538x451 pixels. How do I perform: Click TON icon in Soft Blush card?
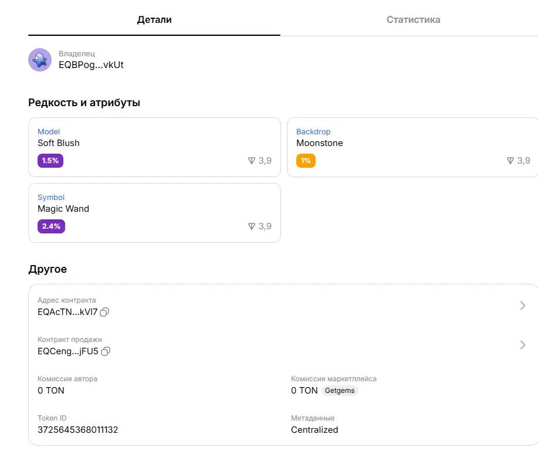click(x=252, y=161)
